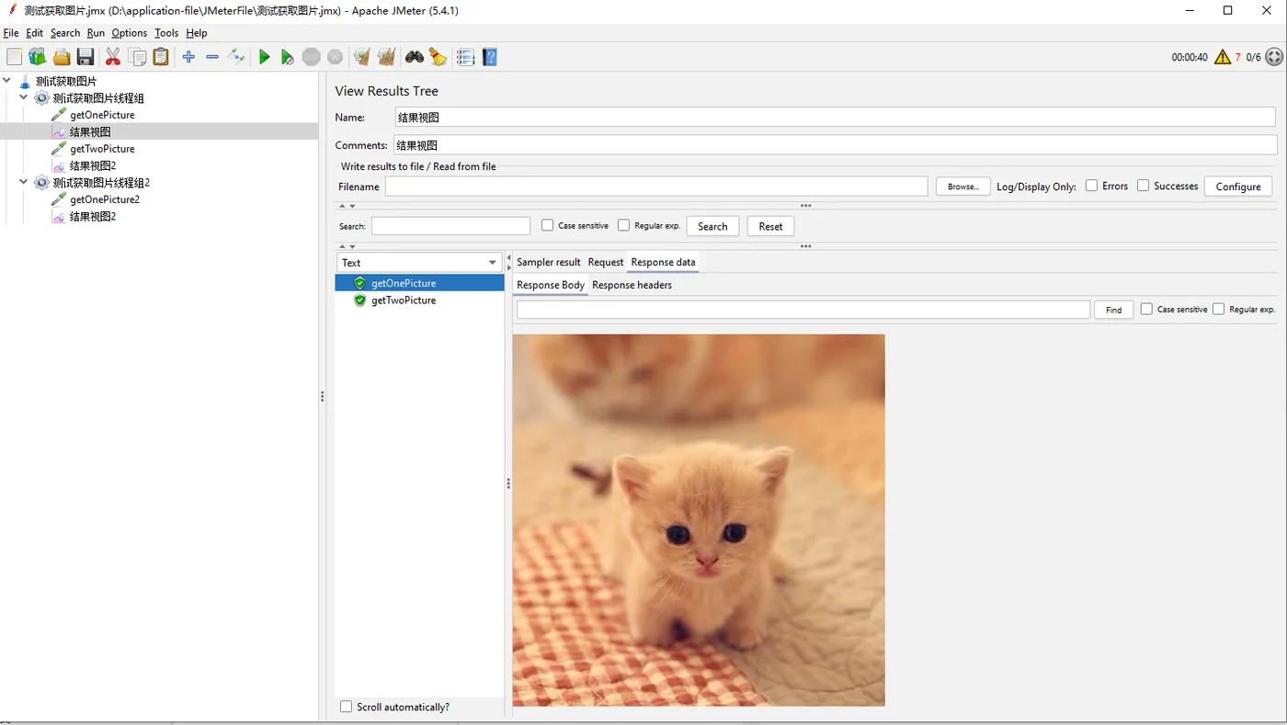Open Search with binoculars icon
The height and width of the screenshot is (725, 1287).
[x=415, y=57]
